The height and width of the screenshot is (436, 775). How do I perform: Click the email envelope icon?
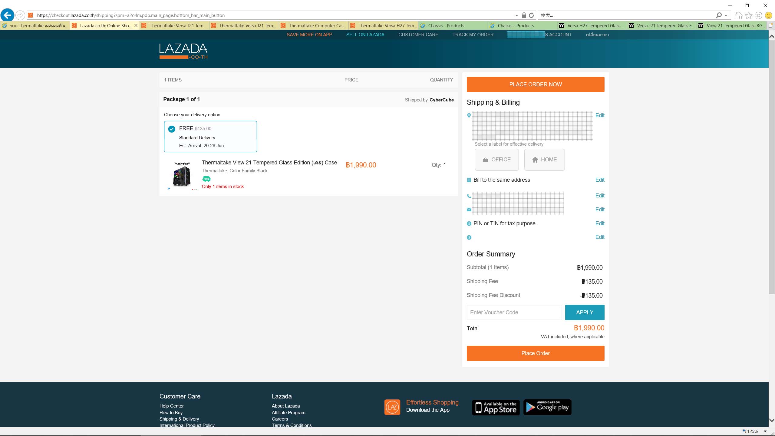click(x=469, y=210)
